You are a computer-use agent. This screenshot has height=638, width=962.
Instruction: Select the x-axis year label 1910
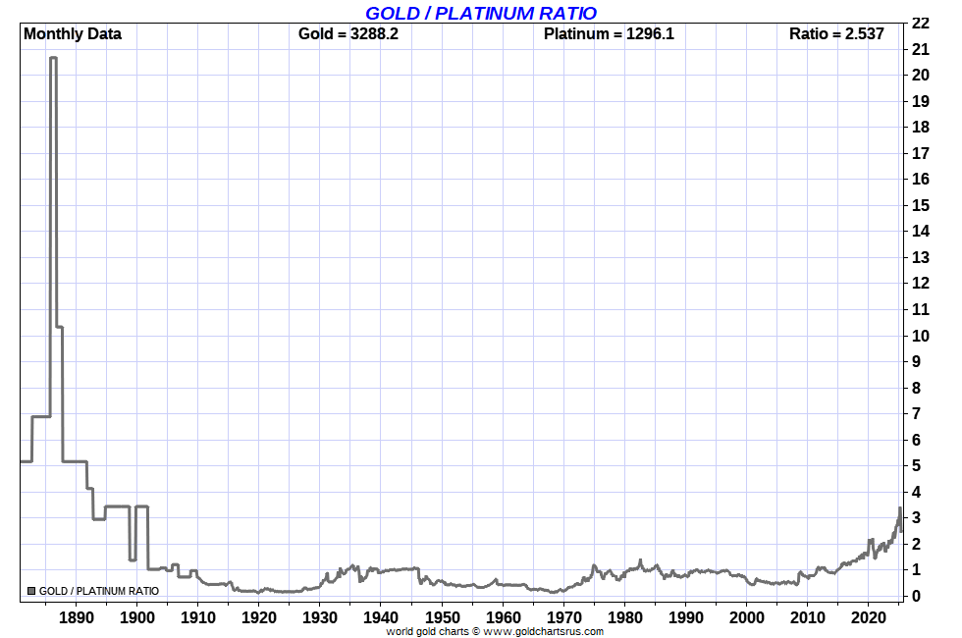198,617
